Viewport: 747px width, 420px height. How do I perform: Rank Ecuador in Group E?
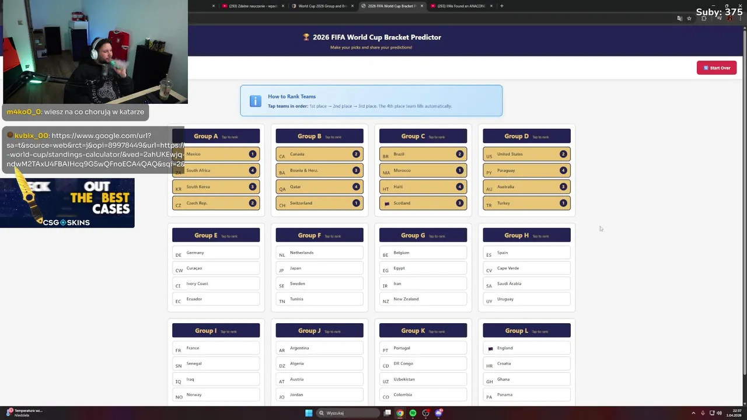[216, 299]
